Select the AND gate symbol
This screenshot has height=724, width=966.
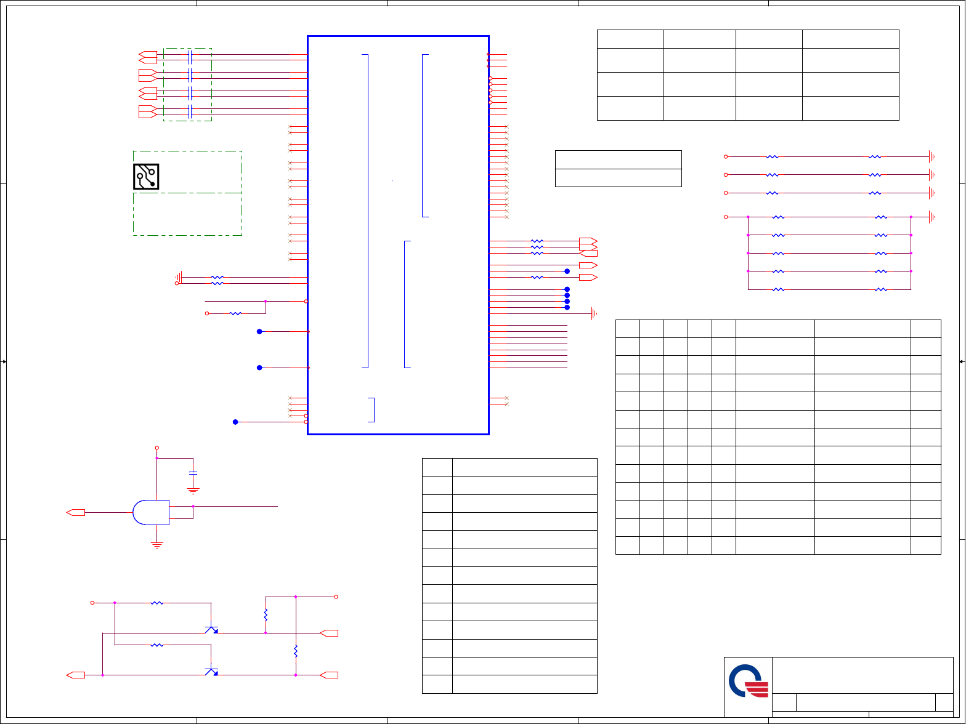151,512
